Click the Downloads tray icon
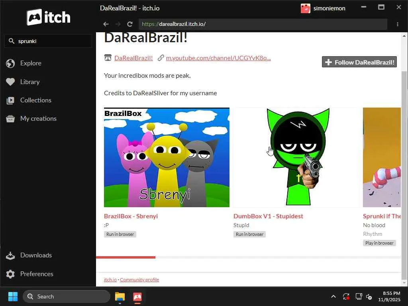The height and width of the screenshot is (306, 408). click(10, 255)
